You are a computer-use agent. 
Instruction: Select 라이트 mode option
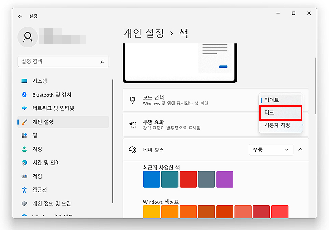[x=281, y=100]
